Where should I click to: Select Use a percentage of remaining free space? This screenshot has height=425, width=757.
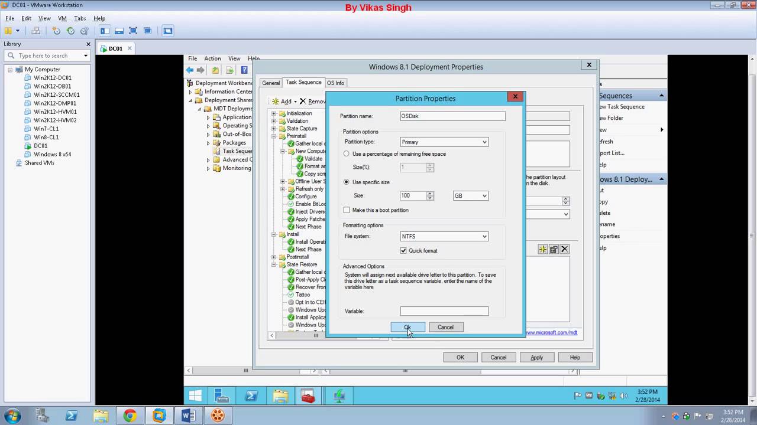coord(347,154)
